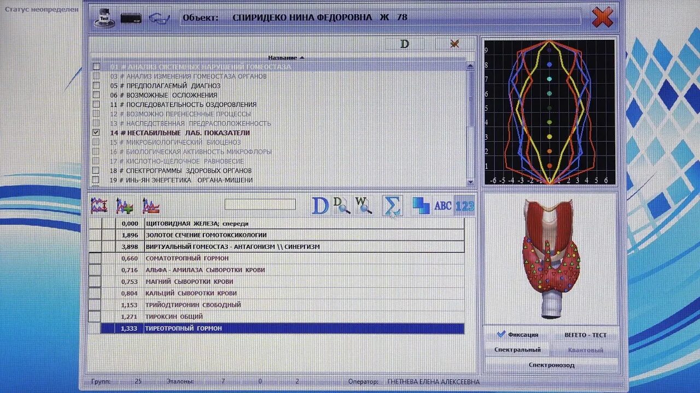
Task: Uncheck 14 Нестабильные лаб. показатели checkbox
Action: tap(96, 133)
